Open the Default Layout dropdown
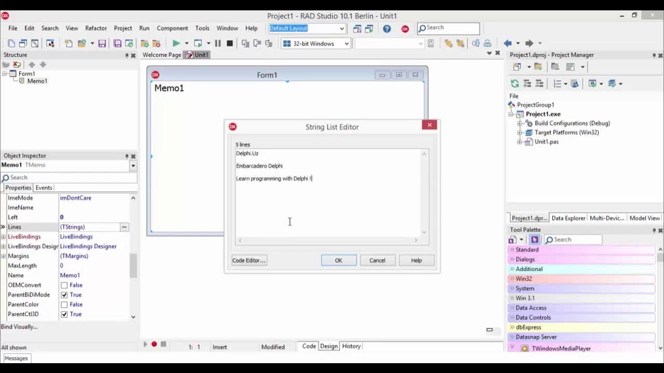The height and width of the screenshot is (373, 664). pyautogui.click(x=342, y=28)
